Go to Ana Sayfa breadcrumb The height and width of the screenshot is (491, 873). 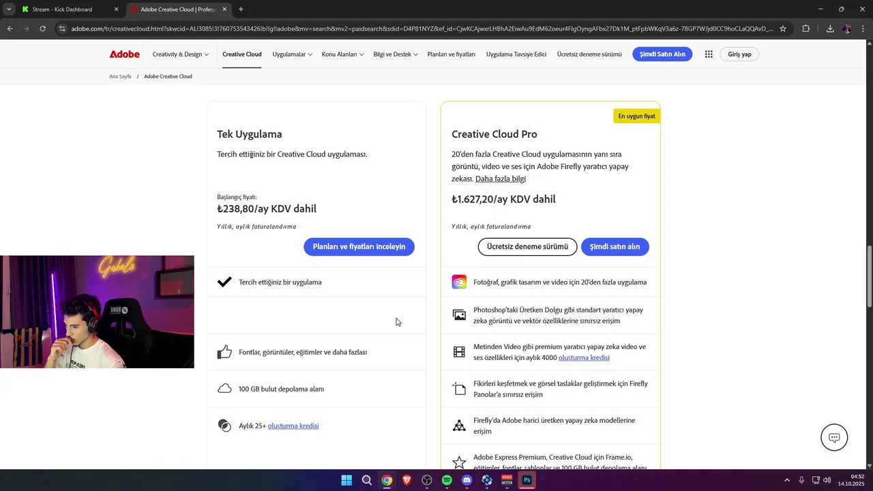click(x=120, y=76)
